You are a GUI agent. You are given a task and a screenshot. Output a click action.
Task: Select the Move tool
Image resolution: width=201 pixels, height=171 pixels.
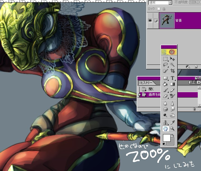172,59
